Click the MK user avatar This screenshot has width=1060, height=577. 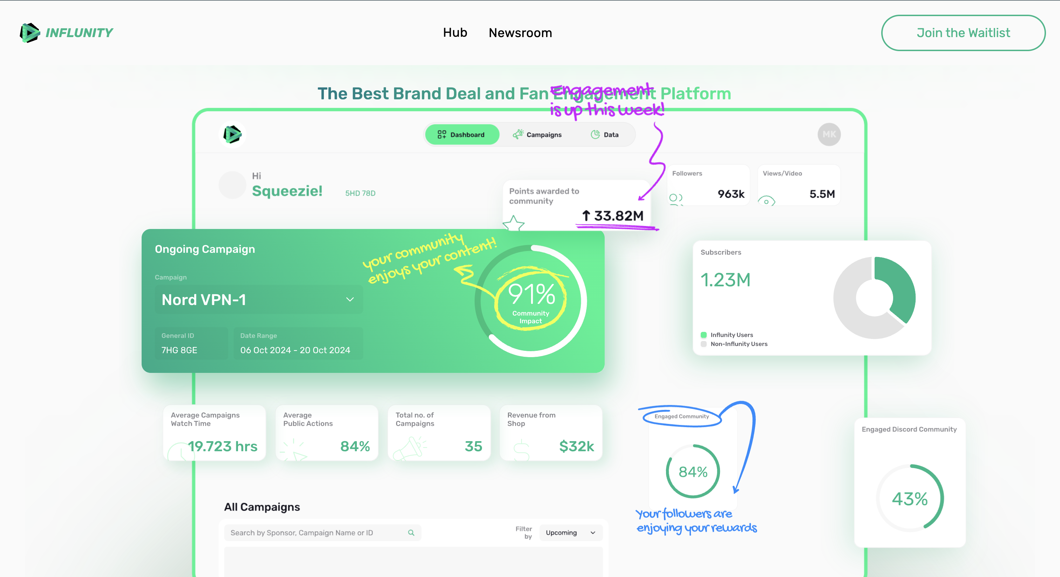829,134
